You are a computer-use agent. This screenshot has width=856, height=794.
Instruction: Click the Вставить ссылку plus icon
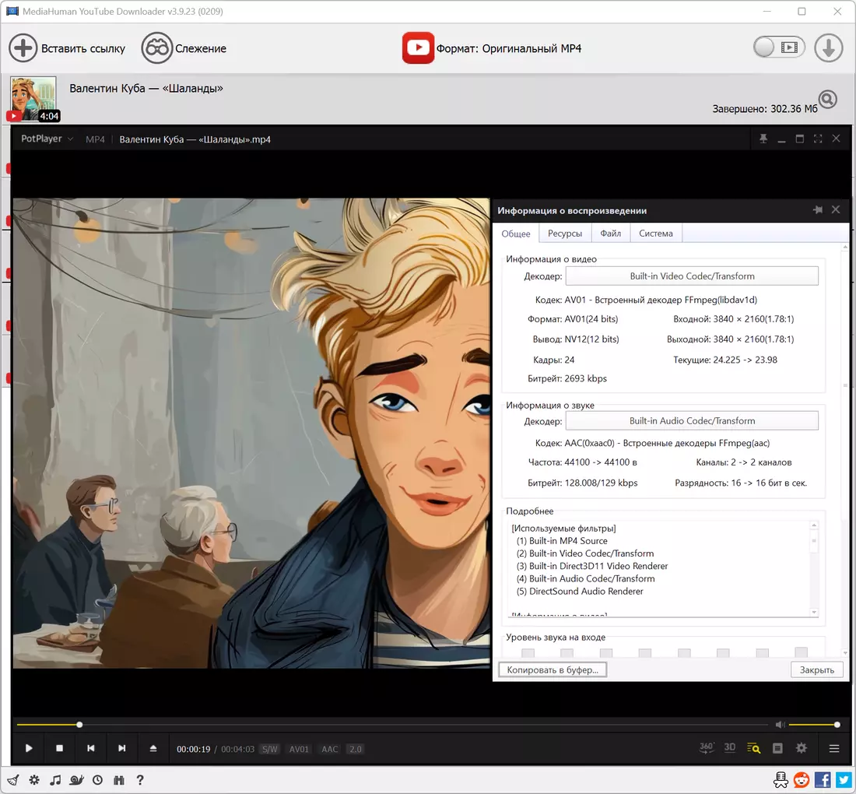[23, 48]
